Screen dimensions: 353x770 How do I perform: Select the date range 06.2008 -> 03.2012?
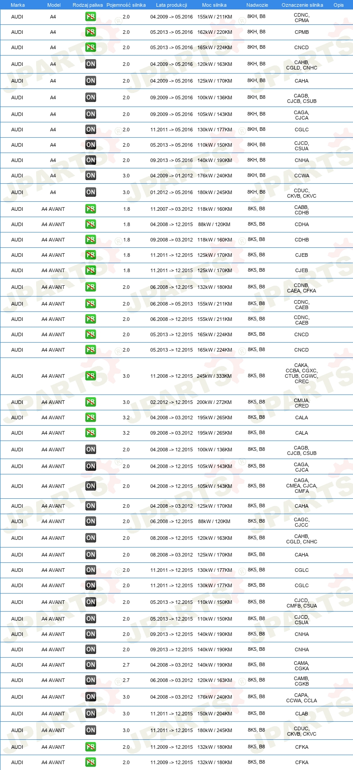pos(172,680)
